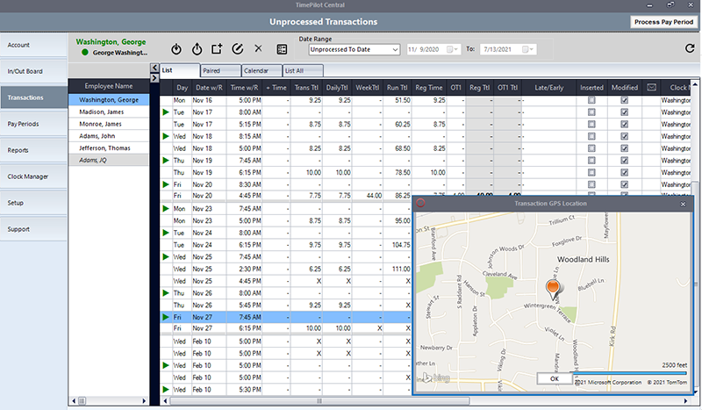This screenshot has width=702, height=410.
Task: Click the Process Pay Period button
Action: (663, 21)
